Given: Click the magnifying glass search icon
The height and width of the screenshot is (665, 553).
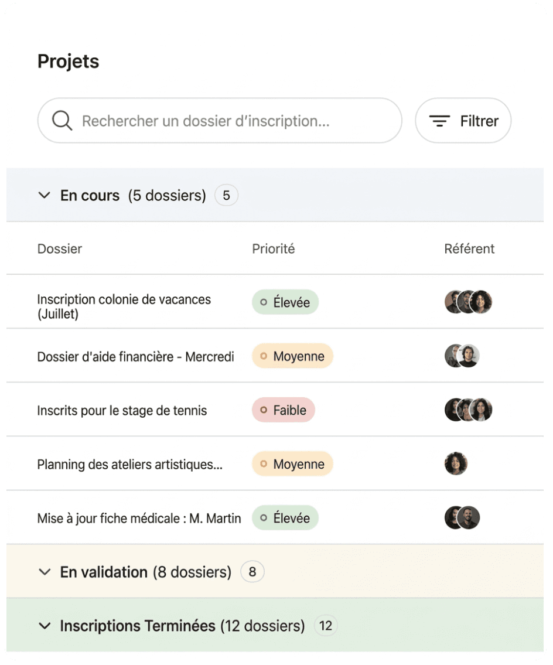Looking at the screenshot, I should [x=61, y=121].
